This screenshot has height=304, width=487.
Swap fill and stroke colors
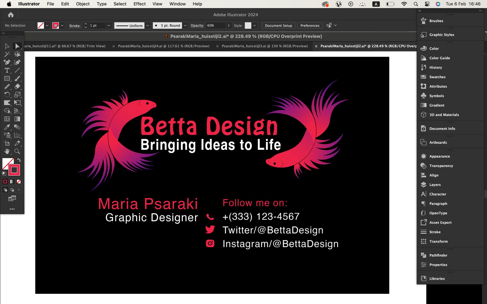point(19,160)
